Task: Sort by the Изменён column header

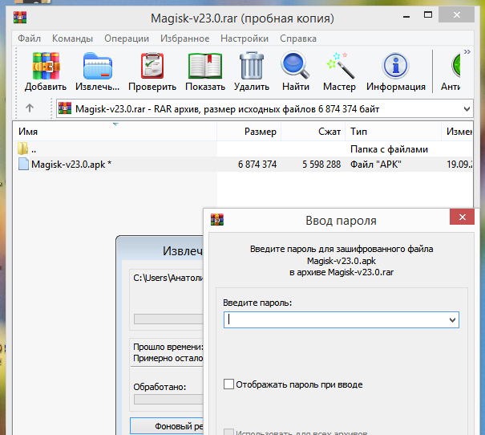Action: [x=457, y=132]
